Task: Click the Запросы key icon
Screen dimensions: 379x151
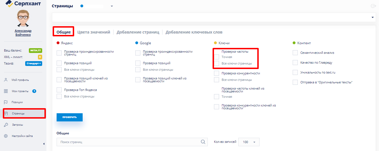Action: click(x=6, y=125)
